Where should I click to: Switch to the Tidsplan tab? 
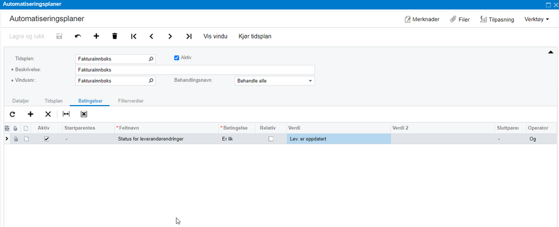tap(54, 101)
